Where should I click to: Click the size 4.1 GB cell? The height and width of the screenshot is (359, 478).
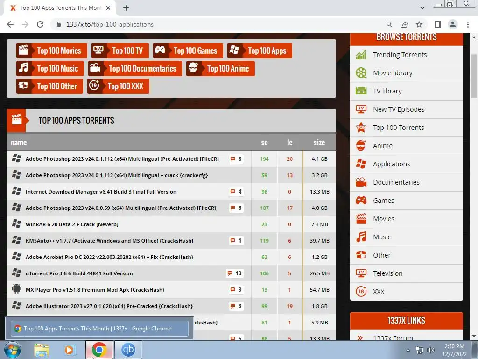319,159
